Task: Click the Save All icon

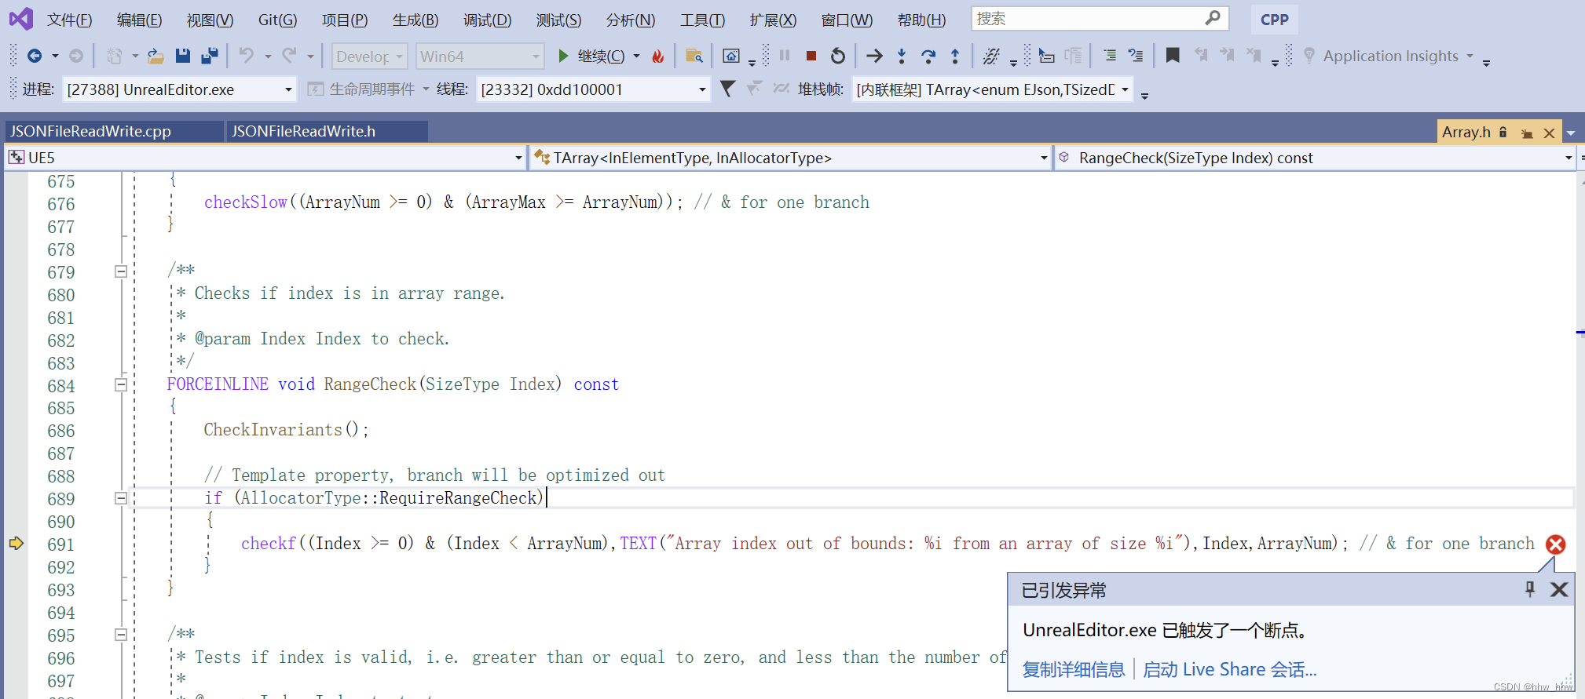Action: tap(210, 56)
